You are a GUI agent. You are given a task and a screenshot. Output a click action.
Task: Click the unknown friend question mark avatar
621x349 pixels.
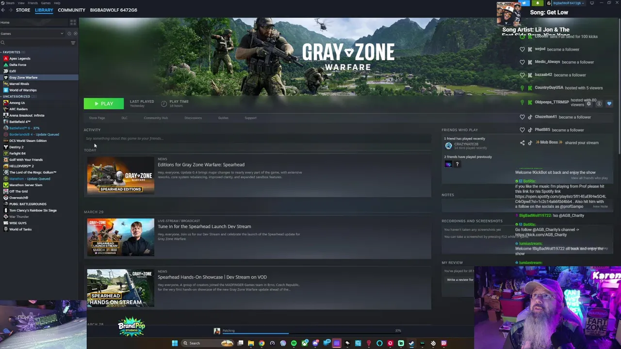457,164
